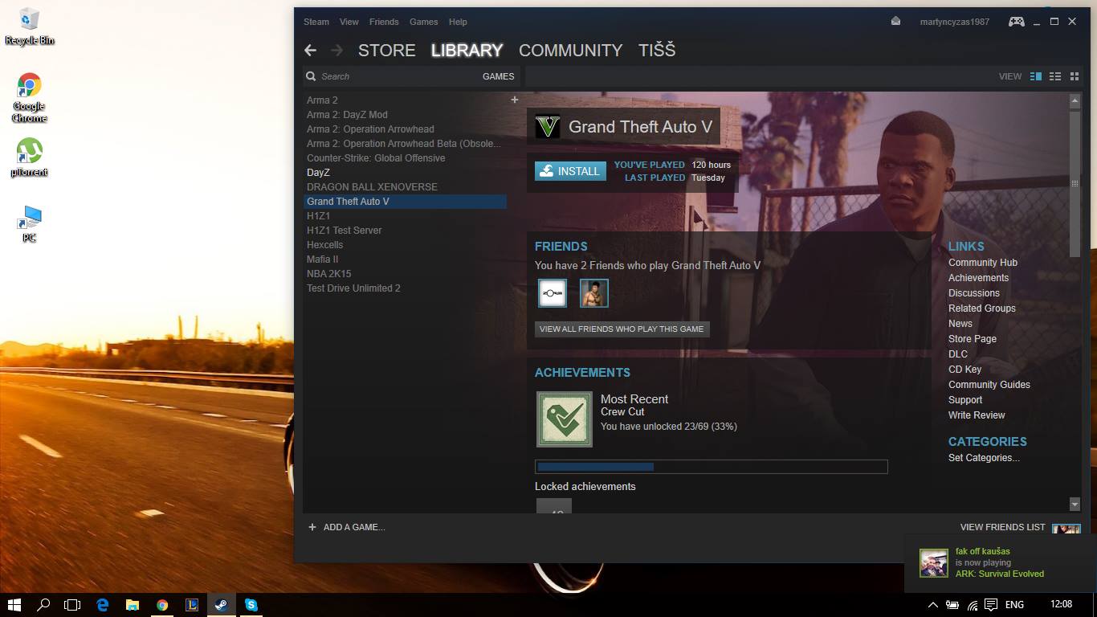This screenshot has height=617, width=1097.
Task: Click game details scrollbar down arrow
Action: point(1075,504)
